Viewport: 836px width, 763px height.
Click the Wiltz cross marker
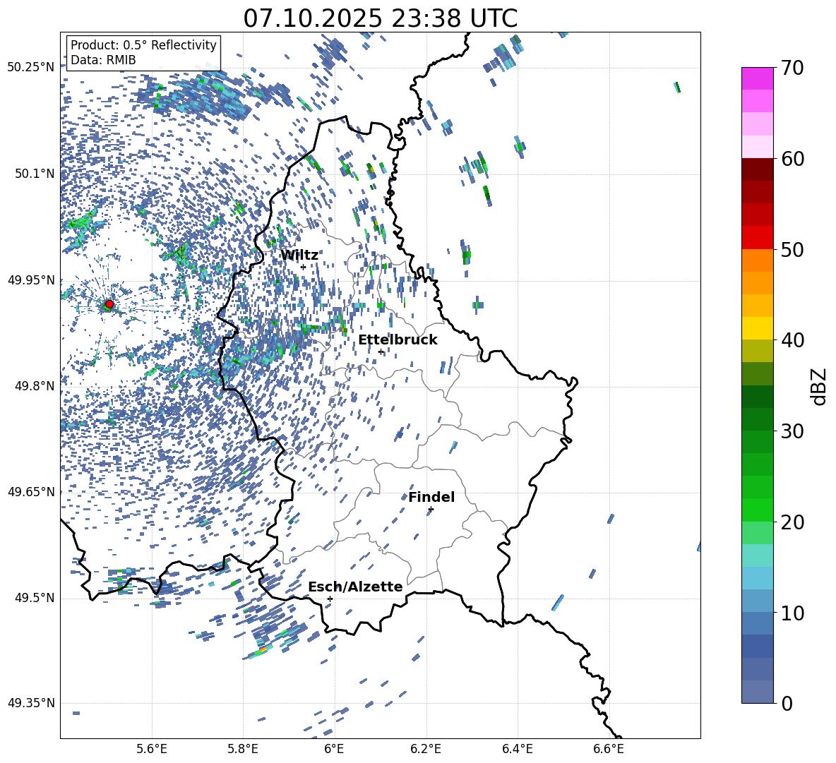pos(303,267)
